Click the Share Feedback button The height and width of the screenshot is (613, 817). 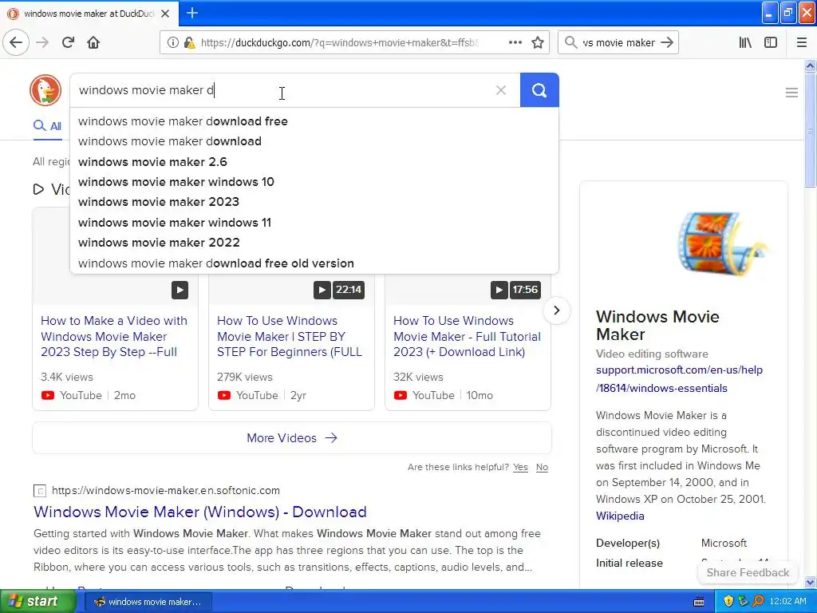coord(748,572)
